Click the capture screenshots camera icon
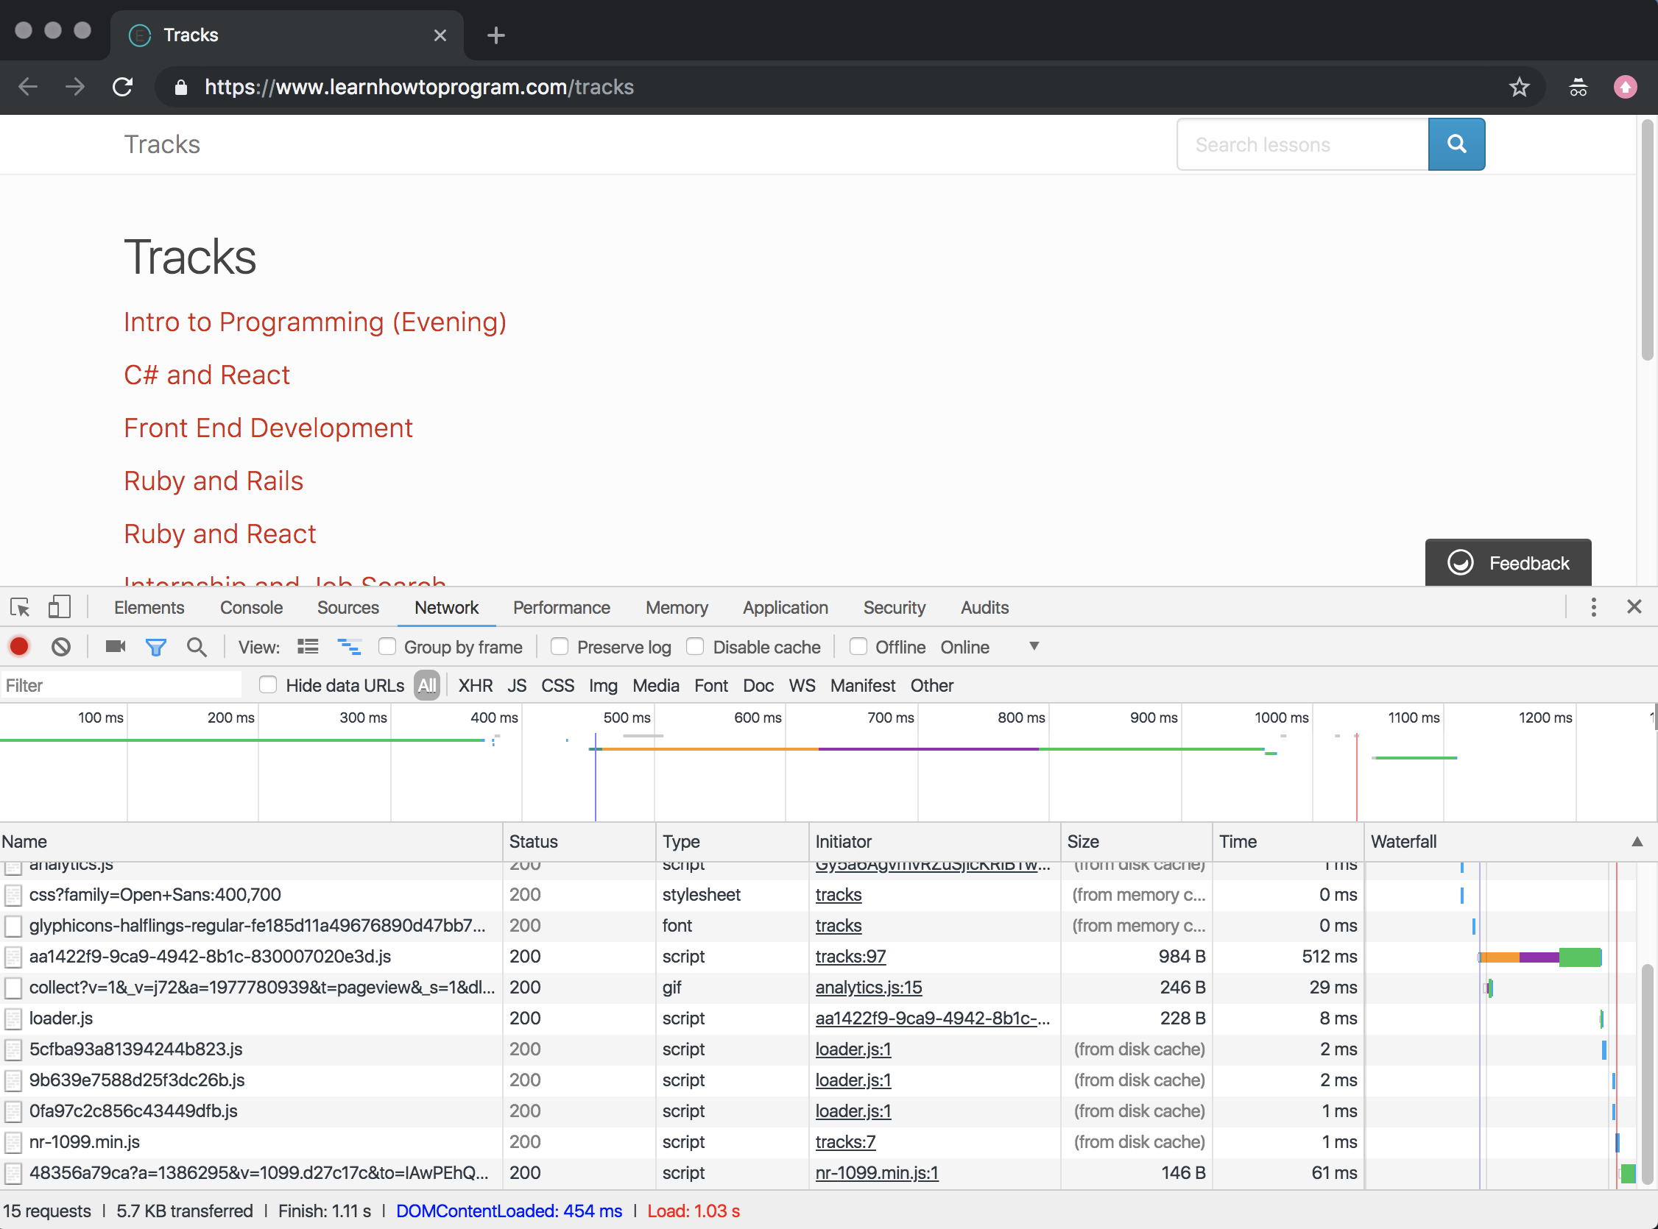 [116, 646]
